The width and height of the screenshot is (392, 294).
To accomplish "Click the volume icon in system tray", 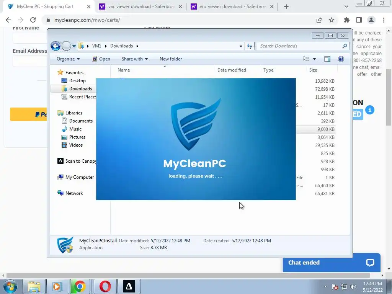I will pos(353,287).
